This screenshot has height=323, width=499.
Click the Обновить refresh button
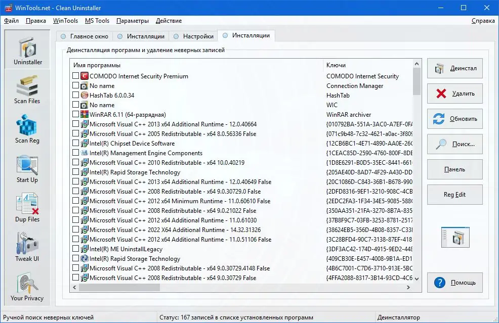(455, 119)
